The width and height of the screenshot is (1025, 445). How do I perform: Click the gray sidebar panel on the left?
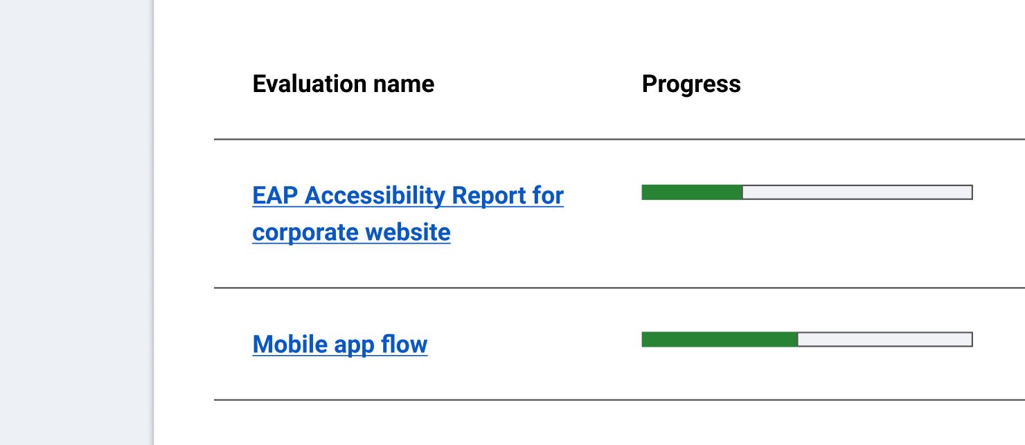tap(76, 222)
